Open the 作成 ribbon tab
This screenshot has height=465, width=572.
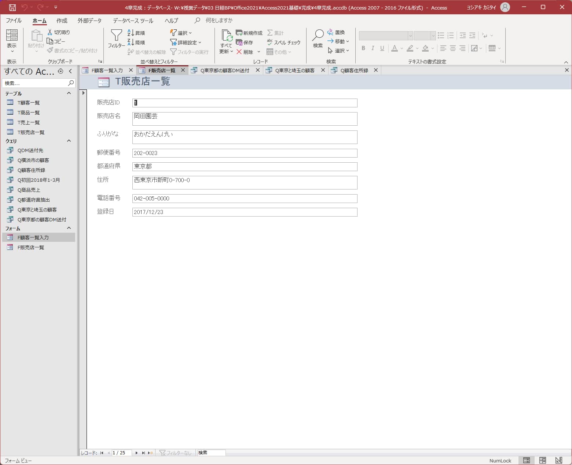click(62, 21)
